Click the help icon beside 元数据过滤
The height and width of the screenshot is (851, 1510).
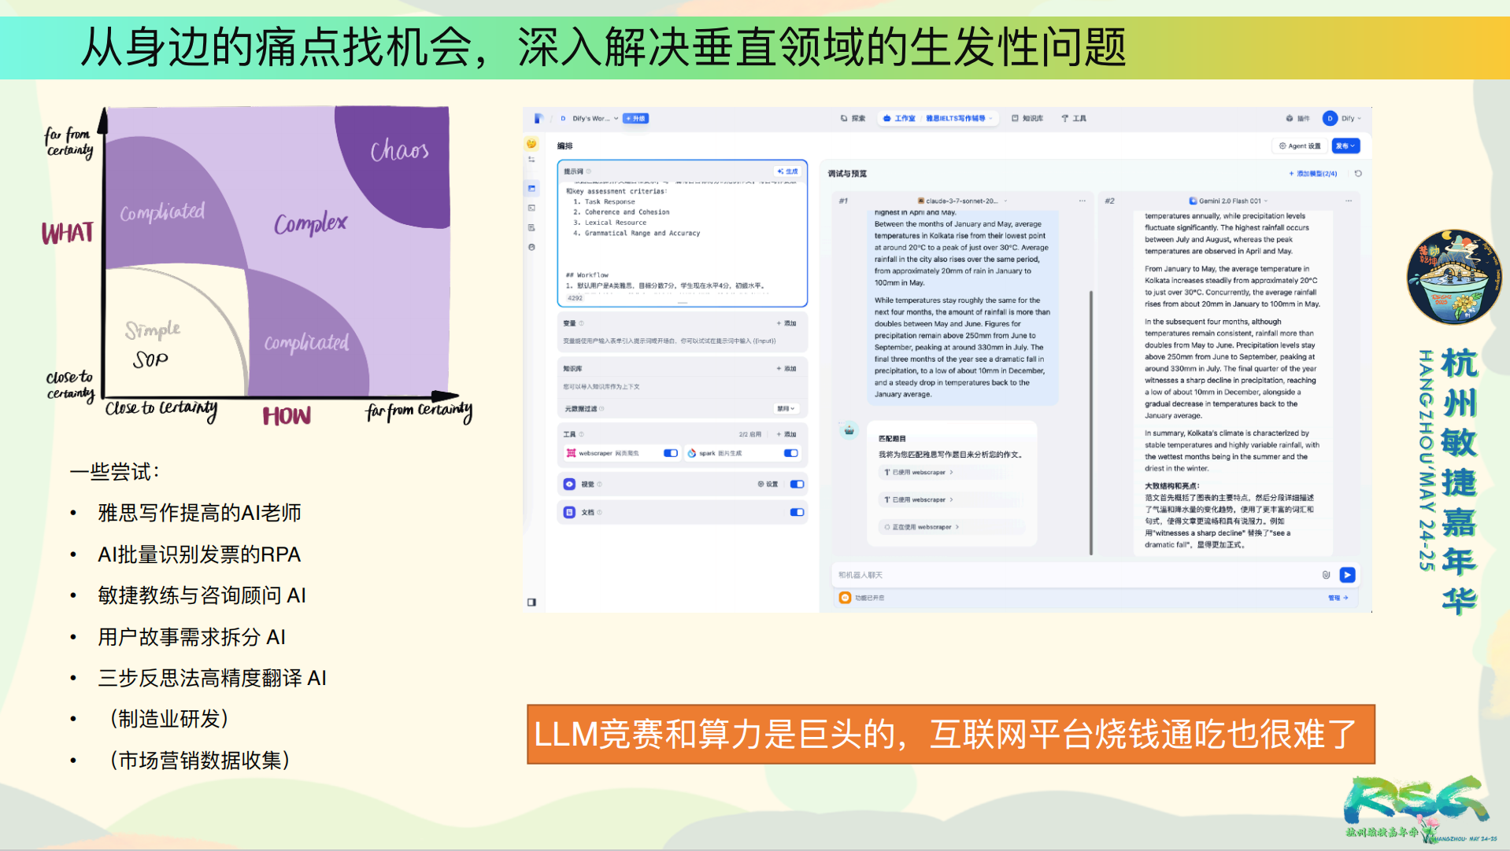point(602,409)
